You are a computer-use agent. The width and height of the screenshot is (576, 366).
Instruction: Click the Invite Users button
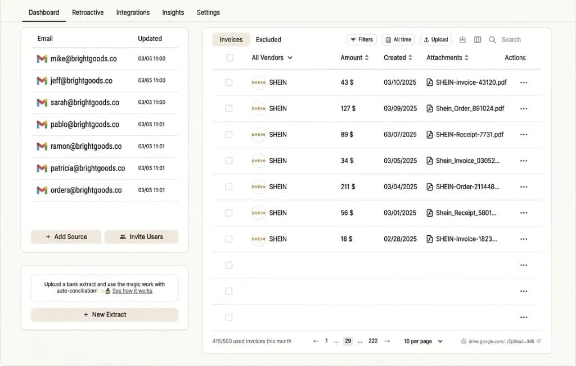coord(141,237)
